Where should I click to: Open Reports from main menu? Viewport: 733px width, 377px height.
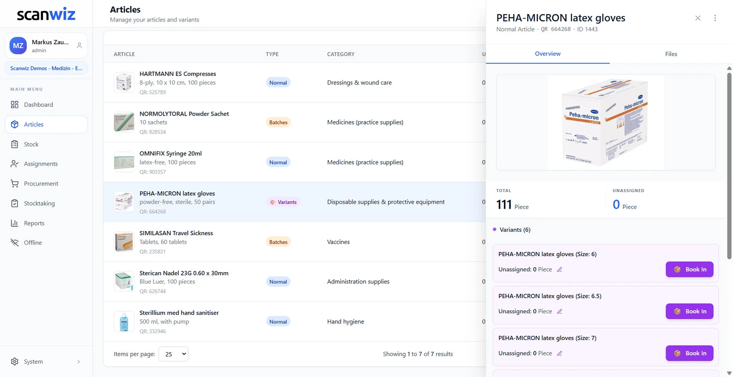pos(46,223)
